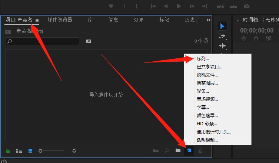Expand the hidden panel tabs chevron
Screen dimensions: 279x163
pos(209,20)
